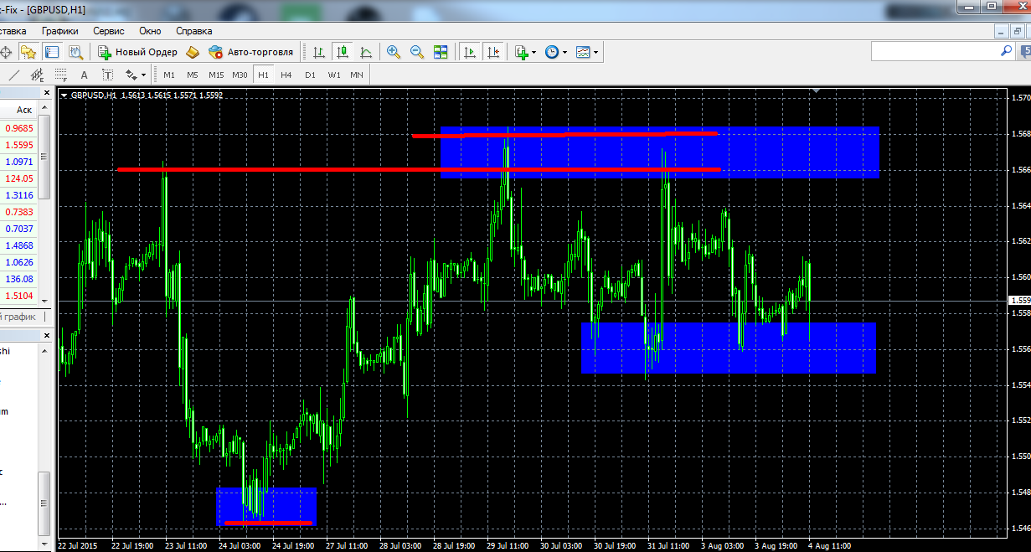Switch timeframe to D1
Image resolution: width=1031 pixels, height=552 pixels.
310,75
